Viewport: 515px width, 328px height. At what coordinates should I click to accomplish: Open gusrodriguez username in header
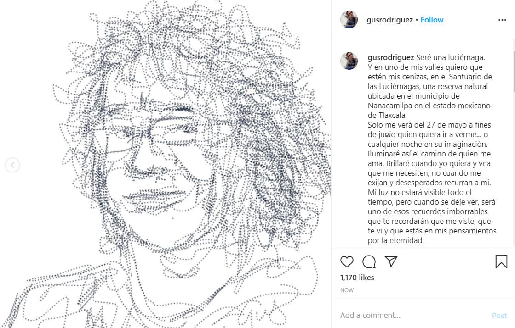389,20
